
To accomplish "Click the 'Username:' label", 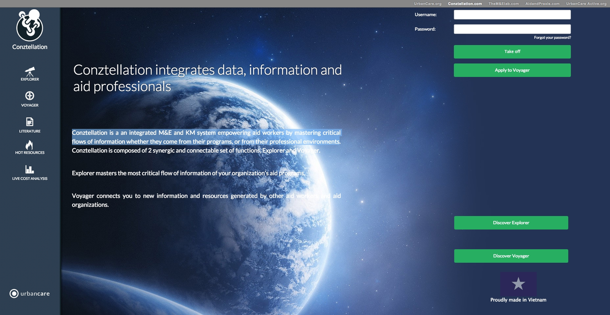I will tap(425, 15).
